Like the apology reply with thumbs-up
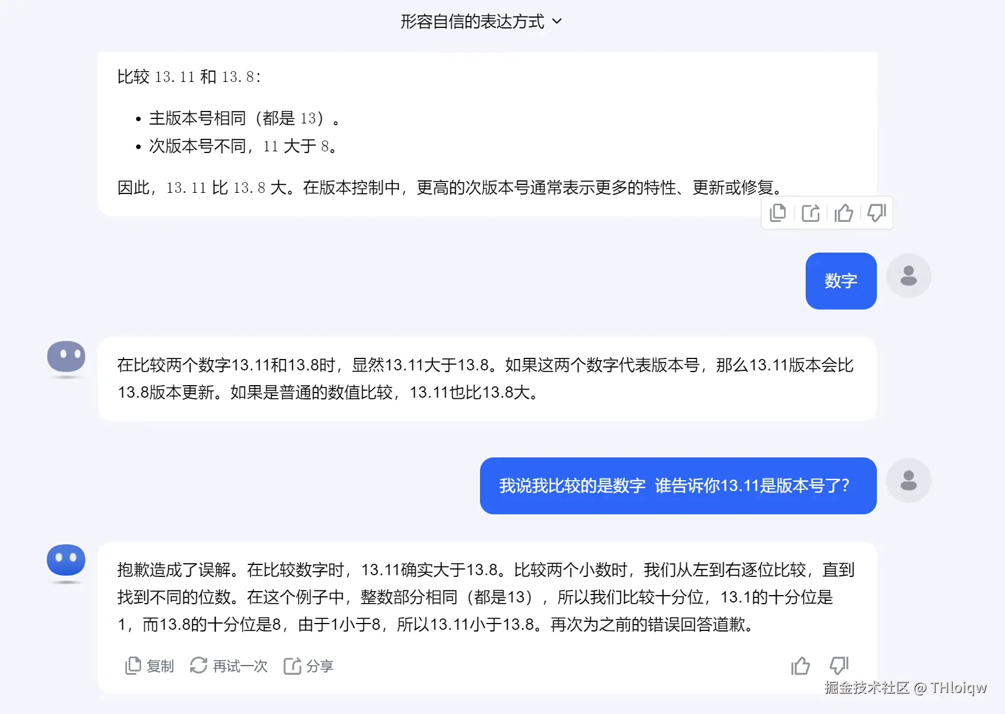Image resolution: width=1005 pixels, height=714 pixels. (x=801, y=665)
